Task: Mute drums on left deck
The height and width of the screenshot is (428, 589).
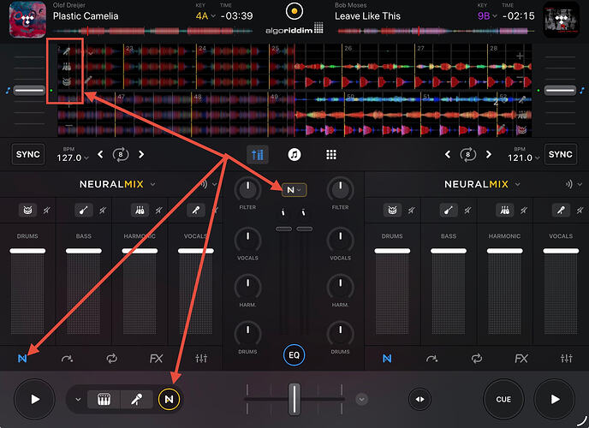Action: 46,211
